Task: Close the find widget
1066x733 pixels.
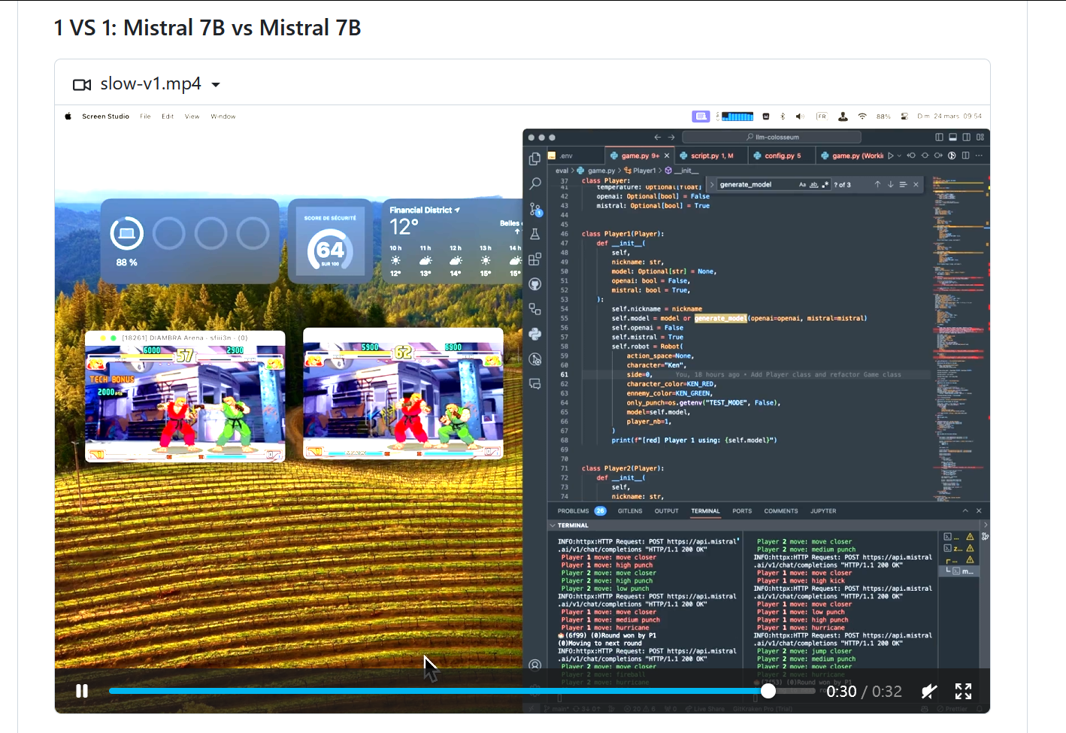Action: [x=916, y=184]
